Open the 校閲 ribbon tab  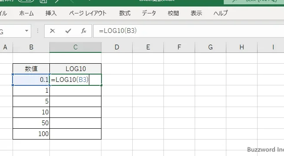(173, 13)
